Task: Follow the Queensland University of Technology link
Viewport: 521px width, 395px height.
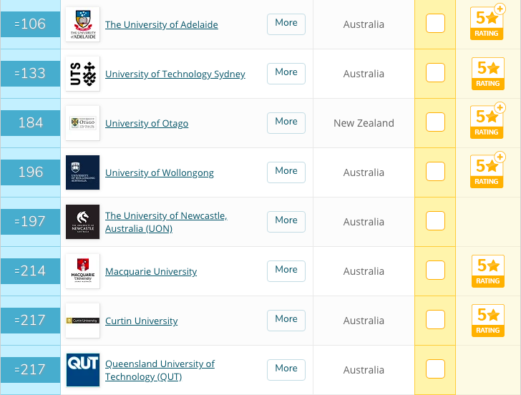Action: [x=160, y=370]
